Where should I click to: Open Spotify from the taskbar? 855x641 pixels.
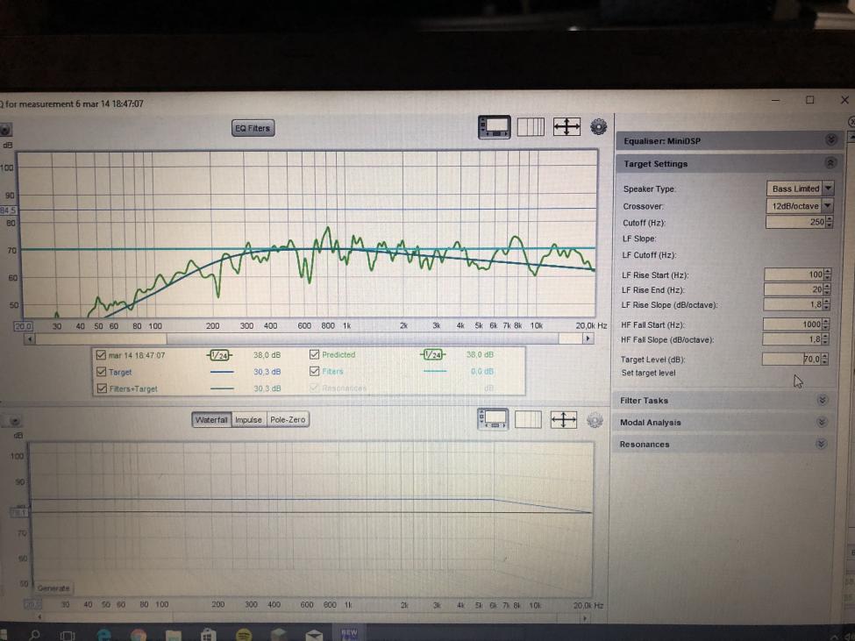coord(243,635)
